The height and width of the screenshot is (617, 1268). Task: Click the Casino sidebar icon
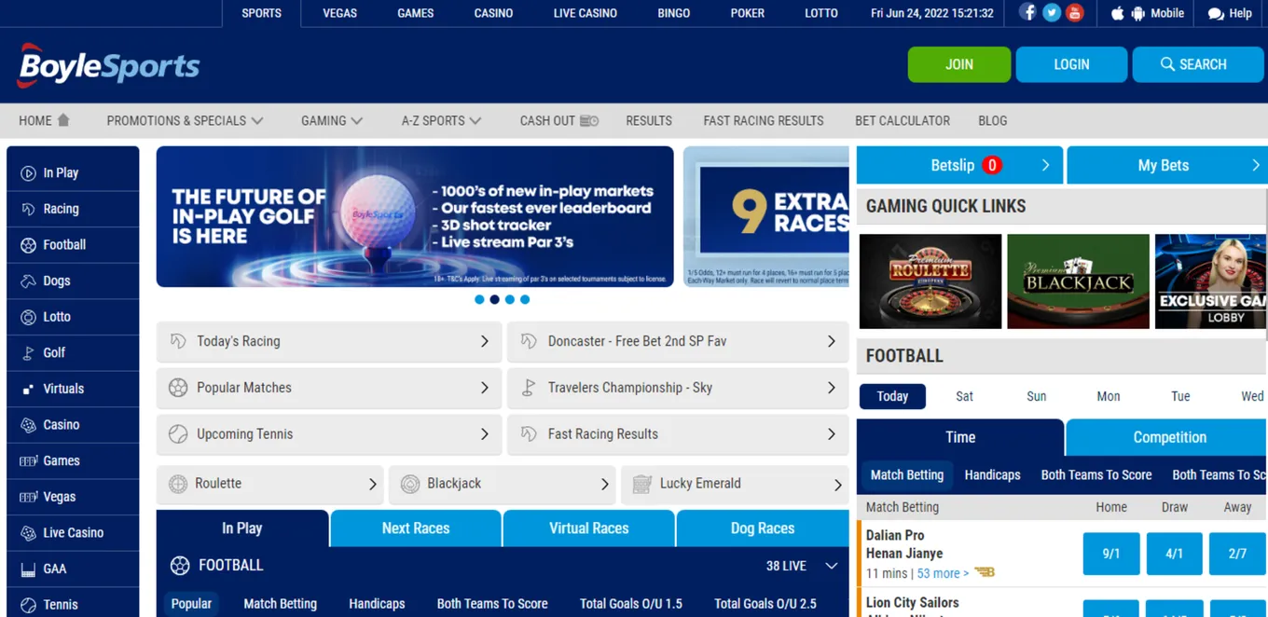pos(28,425)
